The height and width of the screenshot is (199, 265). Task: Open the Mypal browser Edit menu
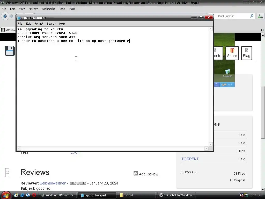click(12, 9)
